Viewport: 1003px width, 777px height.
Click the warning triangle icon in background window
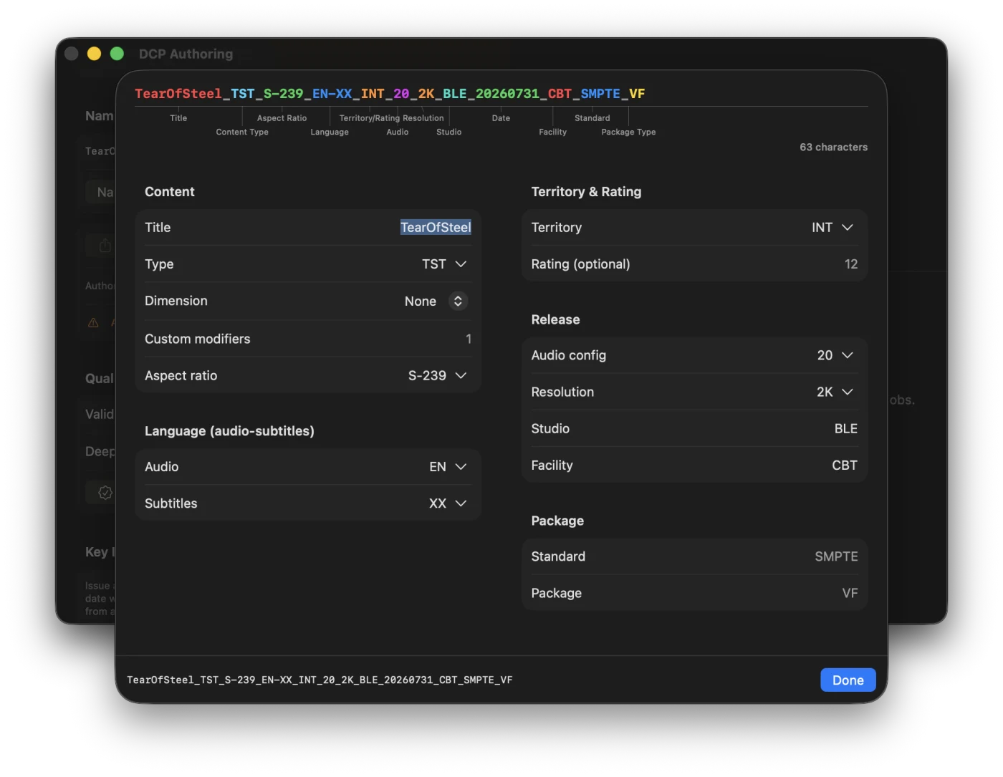pos(93,322)
